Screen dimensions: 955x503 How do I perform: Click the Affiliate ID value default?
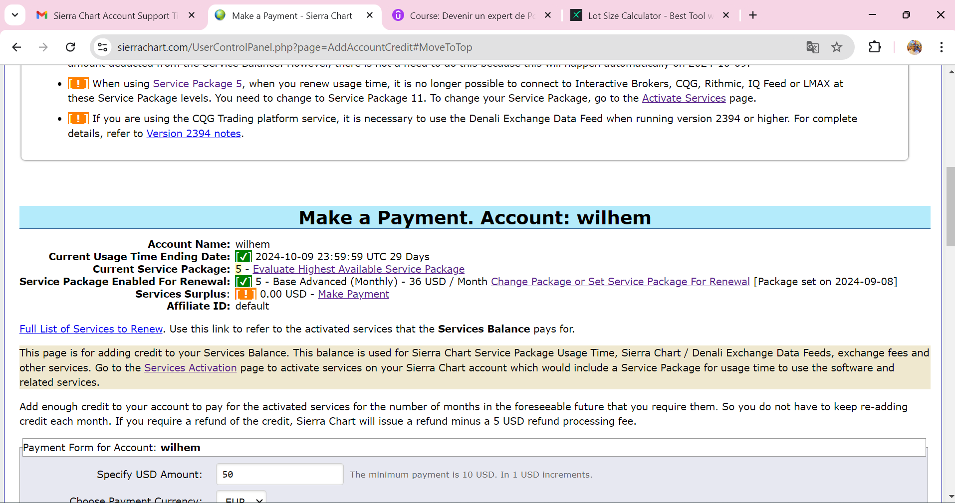click(x=252, y=306)
